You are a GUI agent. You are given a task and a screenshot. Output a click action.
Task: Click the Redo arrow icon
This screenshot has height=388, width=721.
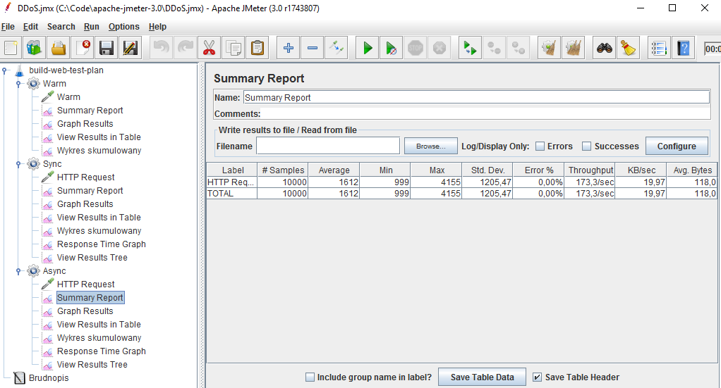[186, 48]
